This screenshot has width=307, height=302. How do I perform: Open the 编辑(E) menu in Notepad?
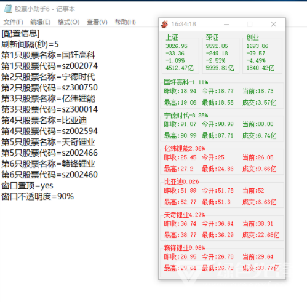(41, 22)
